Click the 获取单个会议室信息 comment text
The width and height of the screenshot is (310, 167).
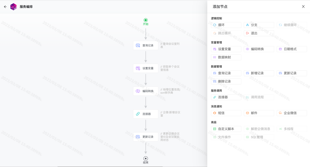[x=170, y=68]
